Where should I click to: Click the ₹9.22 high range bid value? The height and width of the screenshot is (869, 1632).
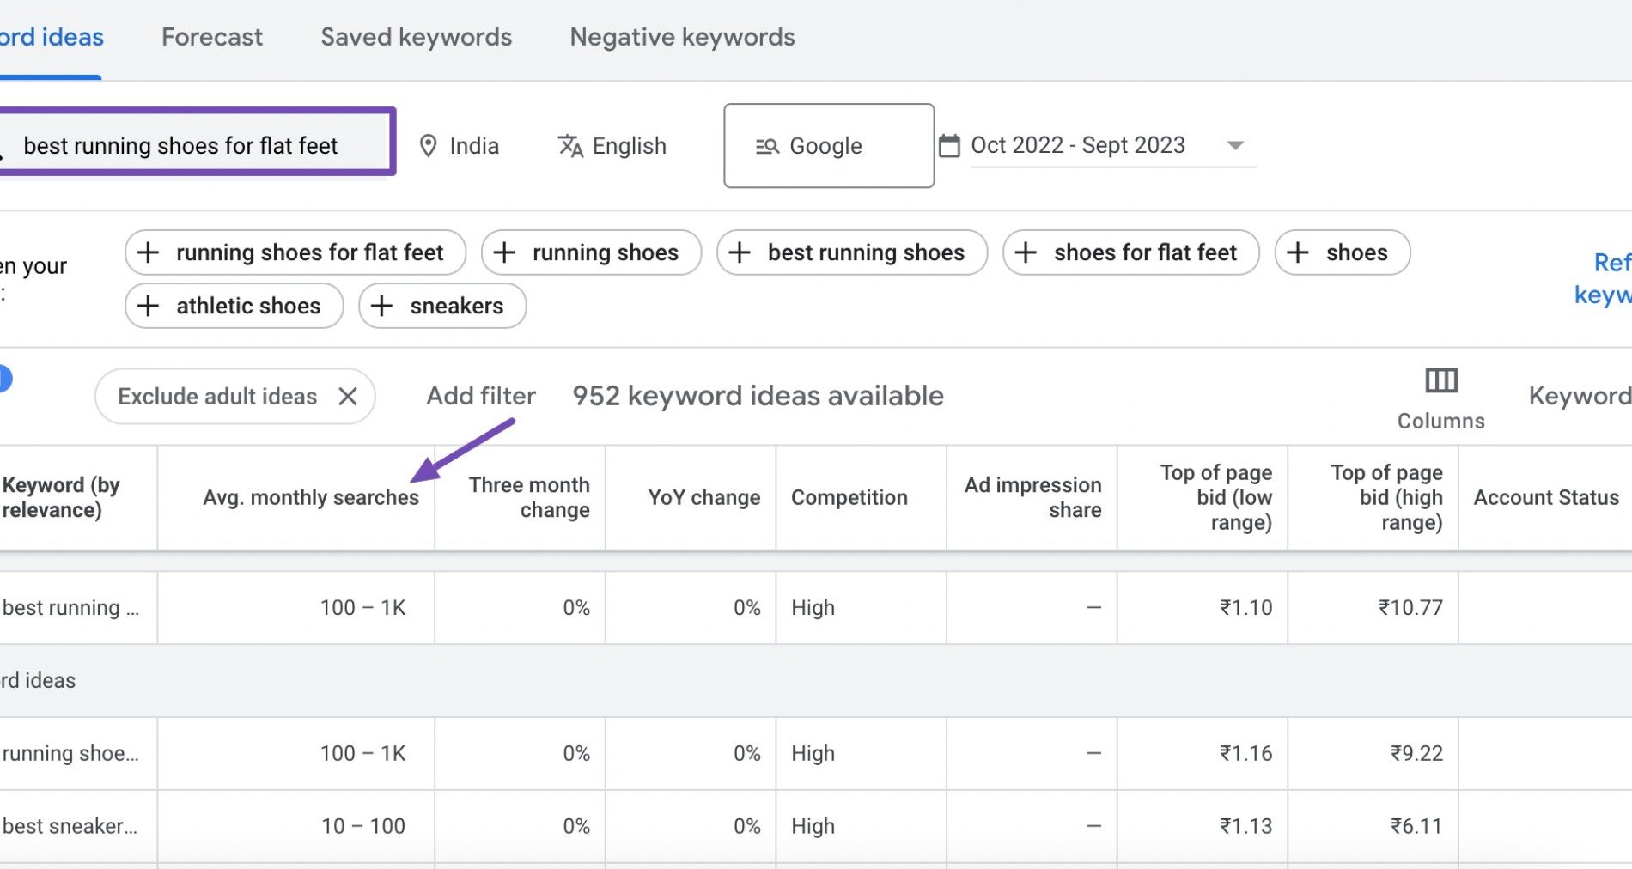pos(1416,754)
